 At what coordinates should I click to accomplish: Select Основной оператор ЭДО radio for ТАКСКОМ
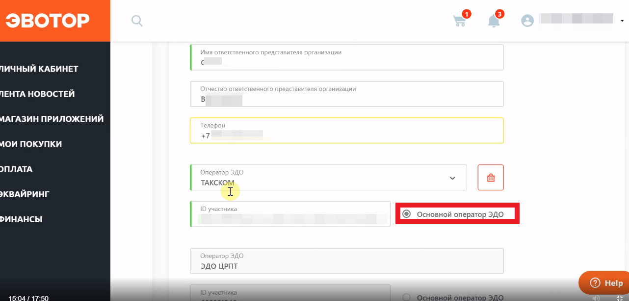[x=406, y=214]
